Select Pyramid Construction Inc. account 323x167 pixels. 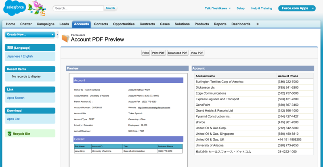pos(213,116)
